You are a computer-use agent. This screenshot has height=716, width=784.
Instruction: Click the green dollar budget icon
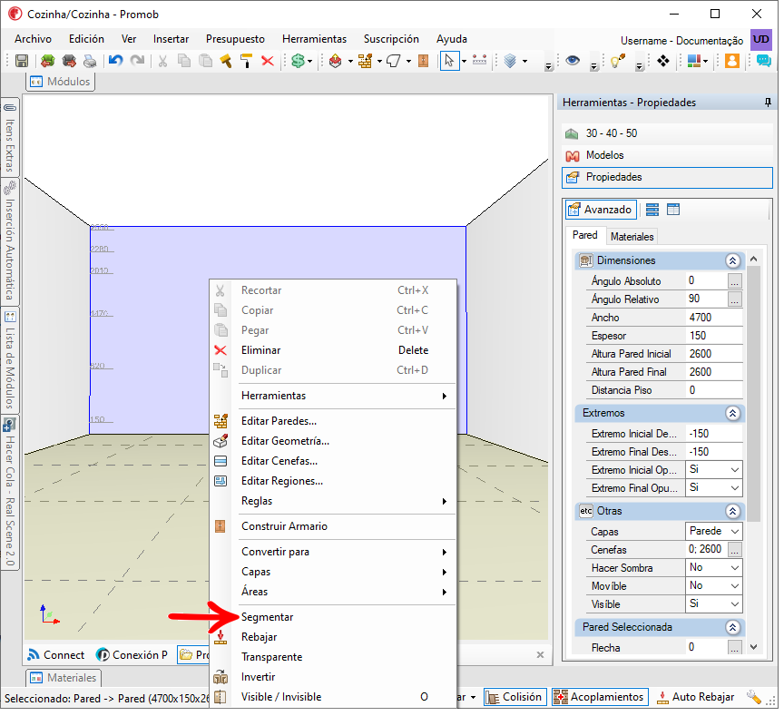point(297,61)
